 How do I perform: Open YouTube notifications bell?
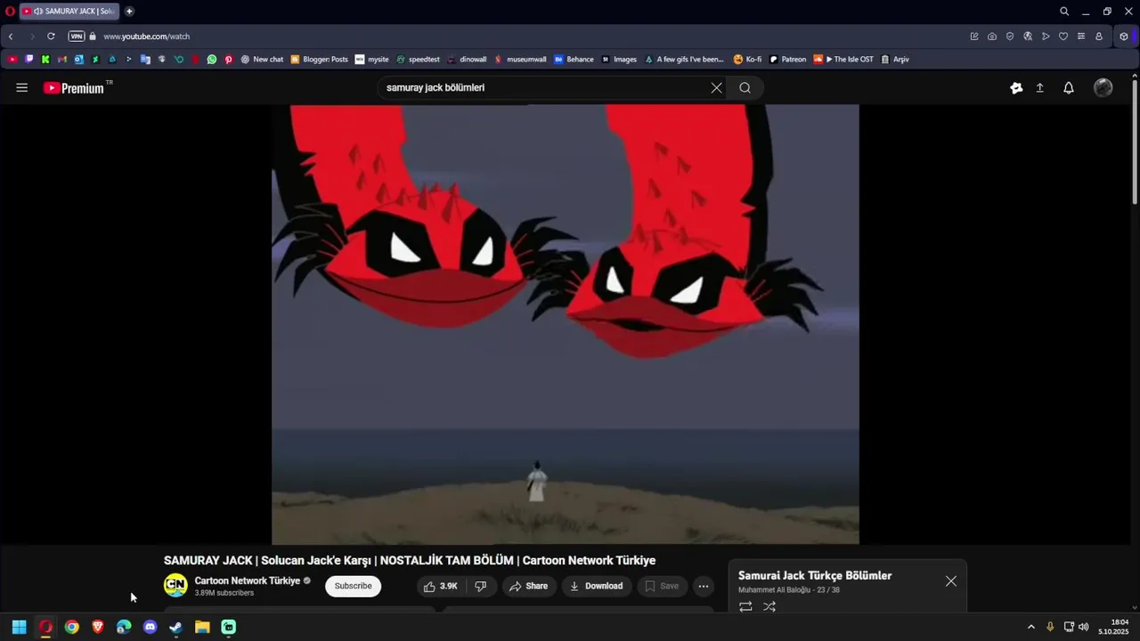(1069, 87)
